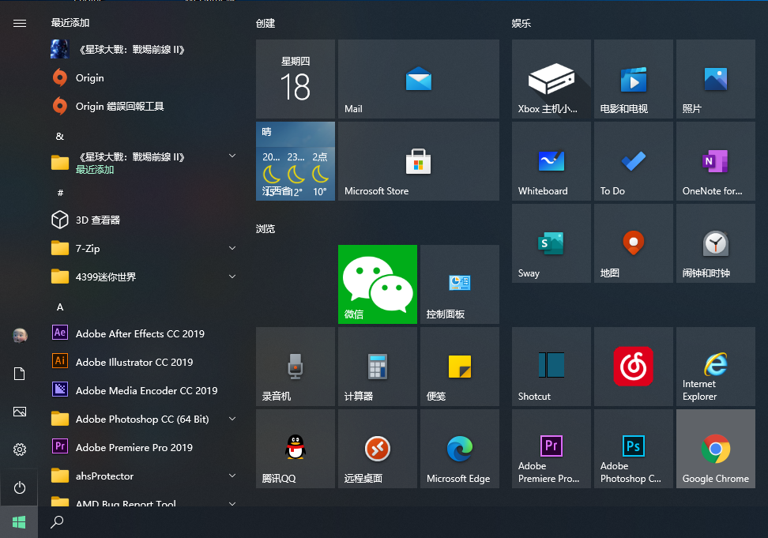Toggle the hamburger menu at top-left
Image resolution: width=768 pixels, height=538 pixels.
(x=20, y=24)
